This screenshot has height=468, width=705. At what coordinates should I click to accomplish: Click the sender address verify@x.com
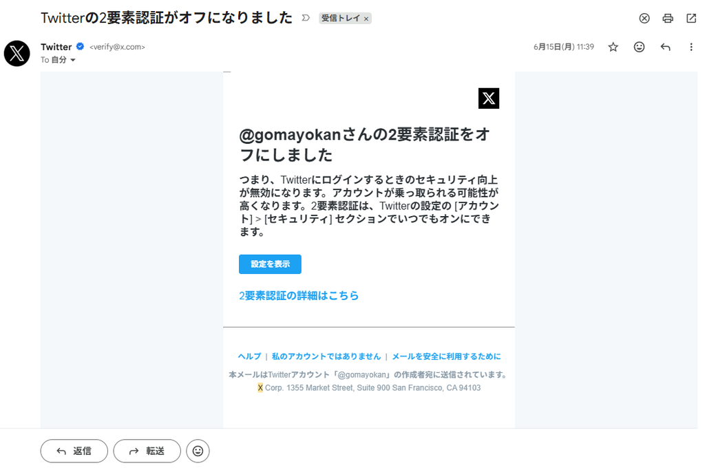pyautogui.click(x=117, y=47)
